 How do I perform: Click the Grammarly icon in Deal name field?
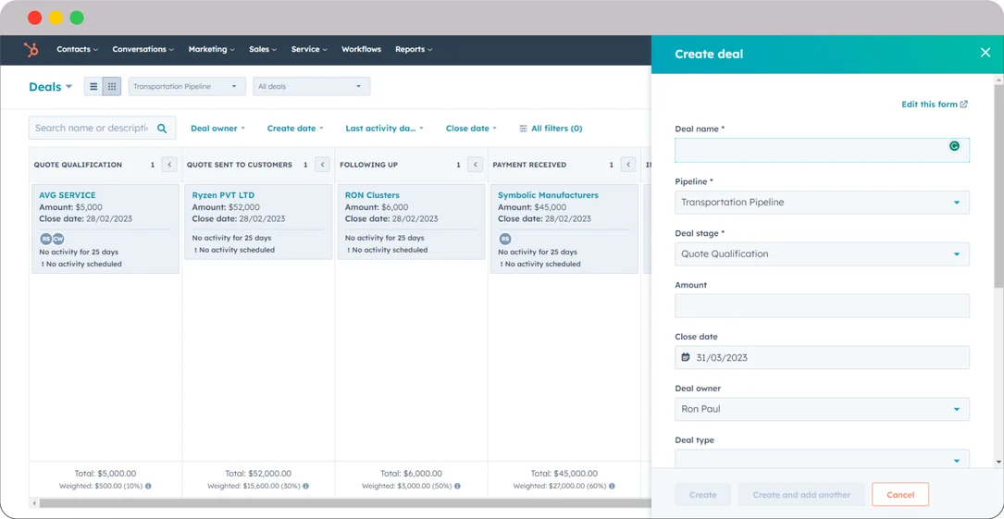tap(954, 146)
